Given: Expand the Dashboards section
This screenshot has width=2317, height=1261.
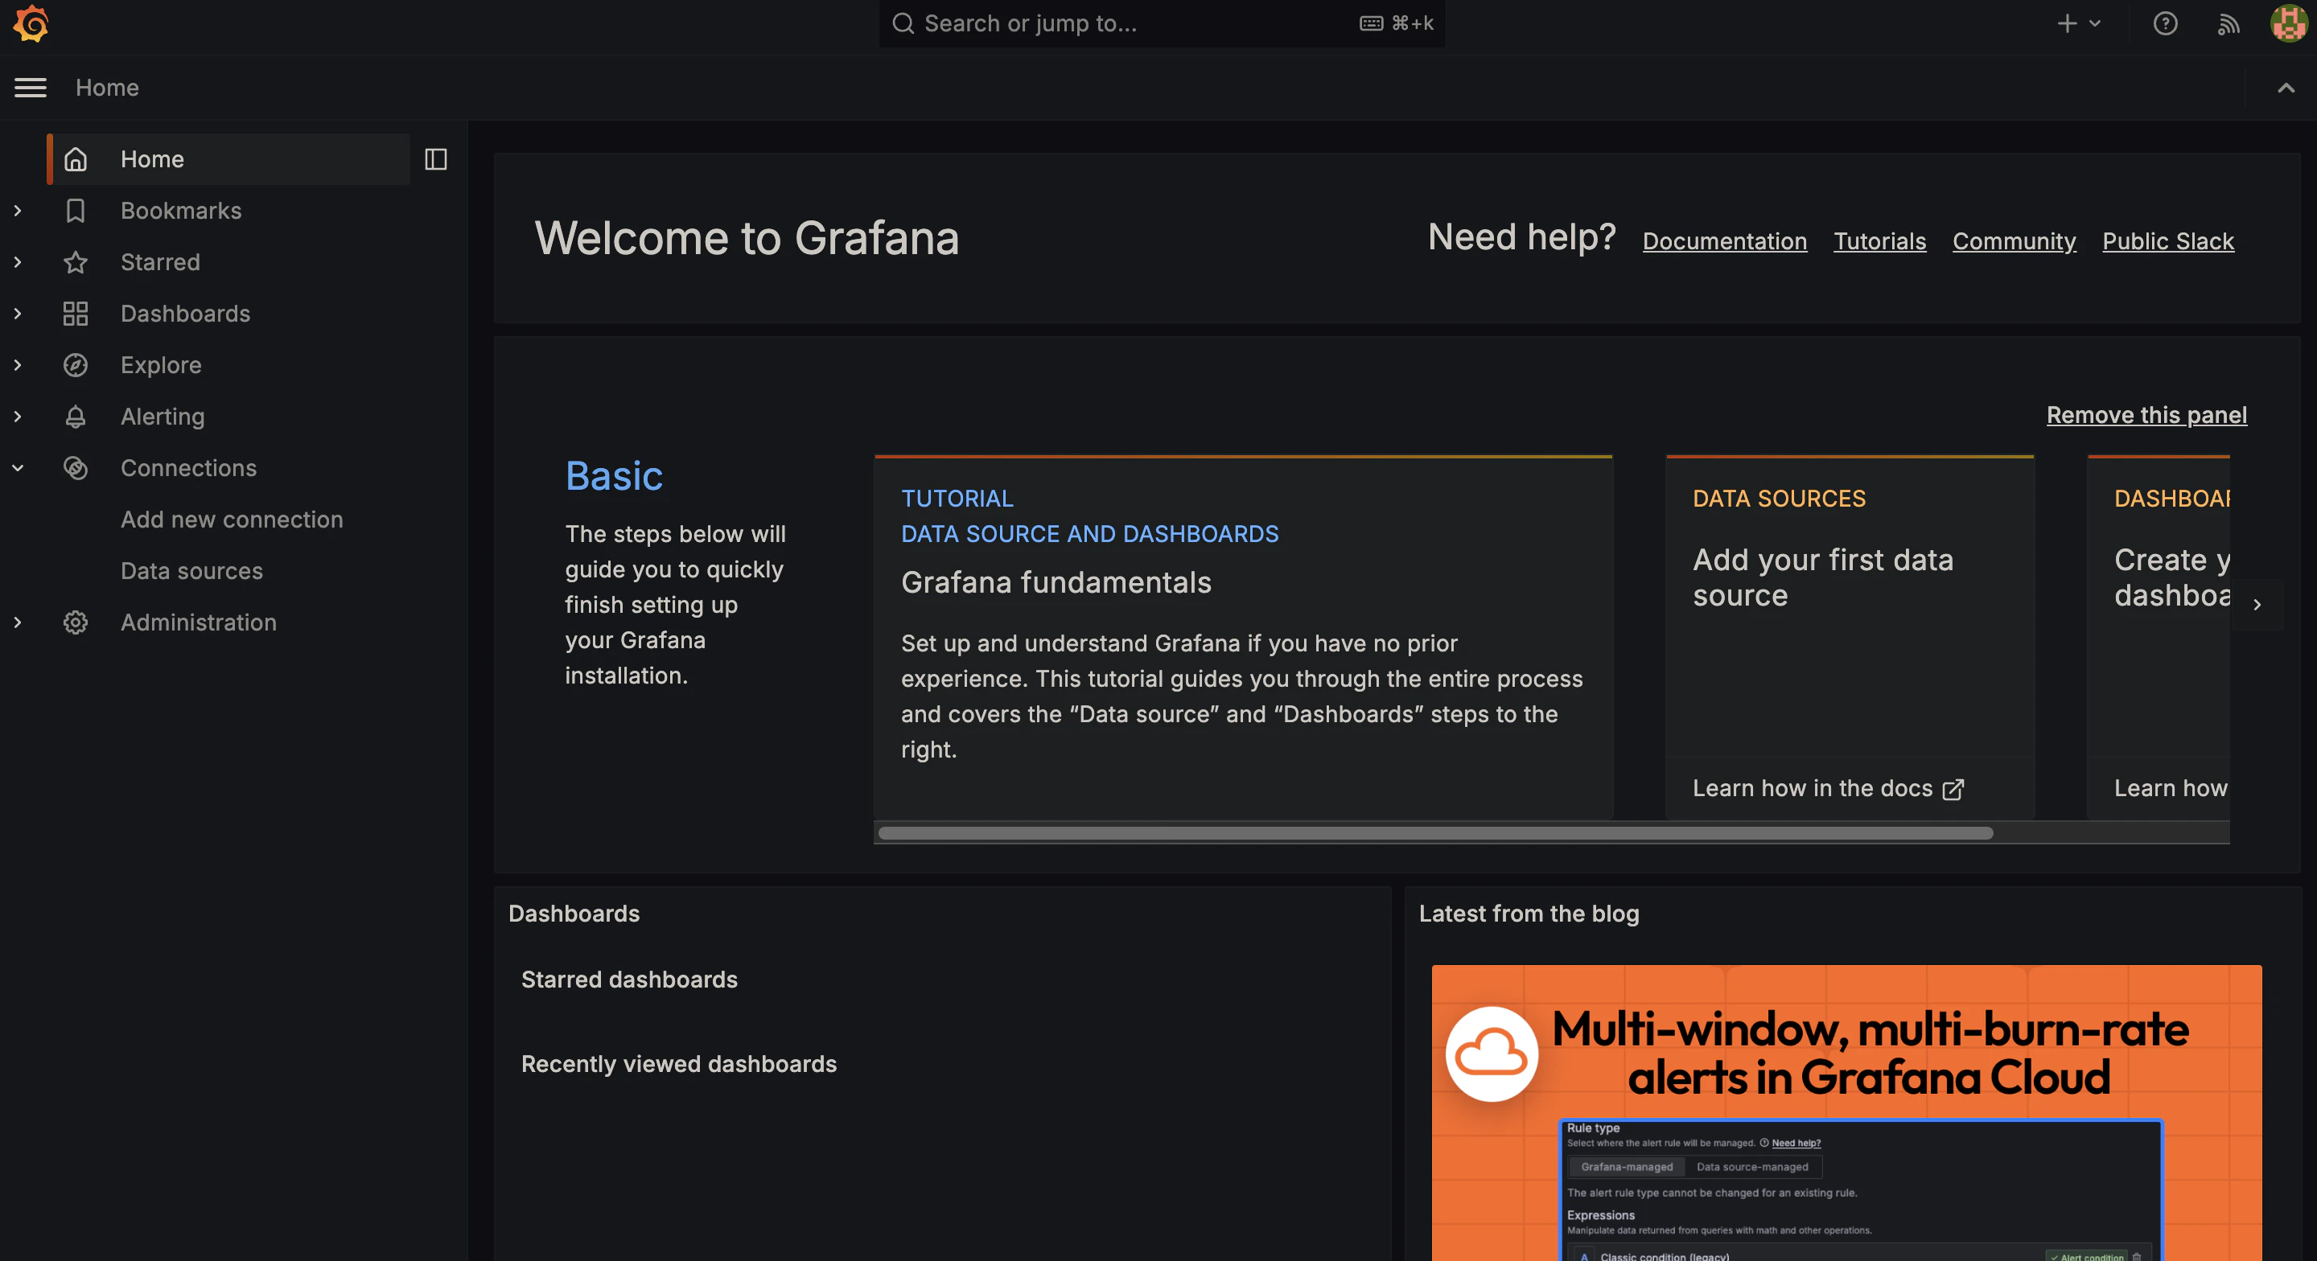Looking at the screenshot, I should pyautogui.click(x=17, y=313).
